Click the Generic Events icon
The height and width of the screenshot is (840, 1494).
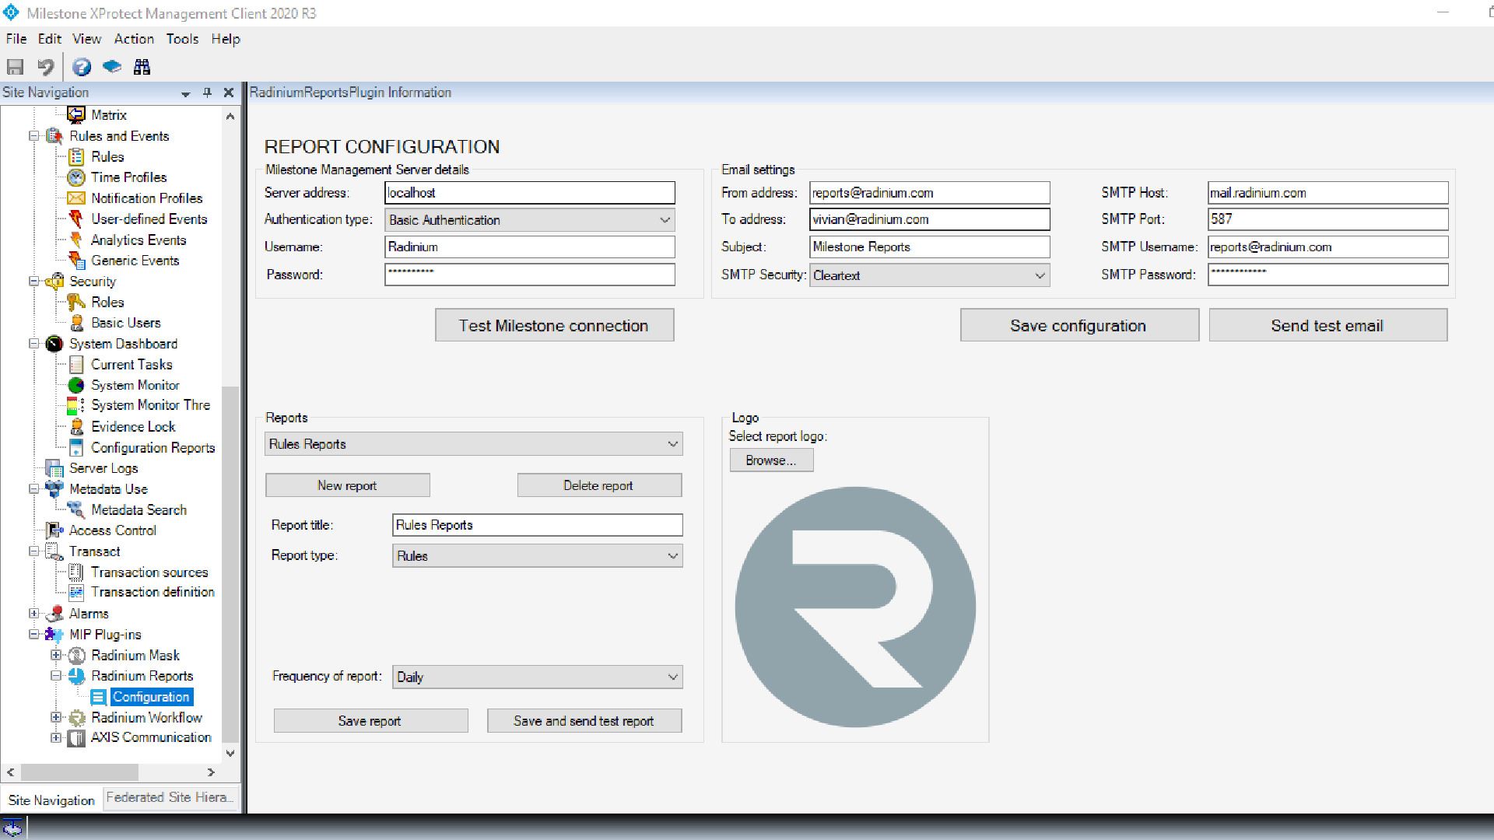76,261
